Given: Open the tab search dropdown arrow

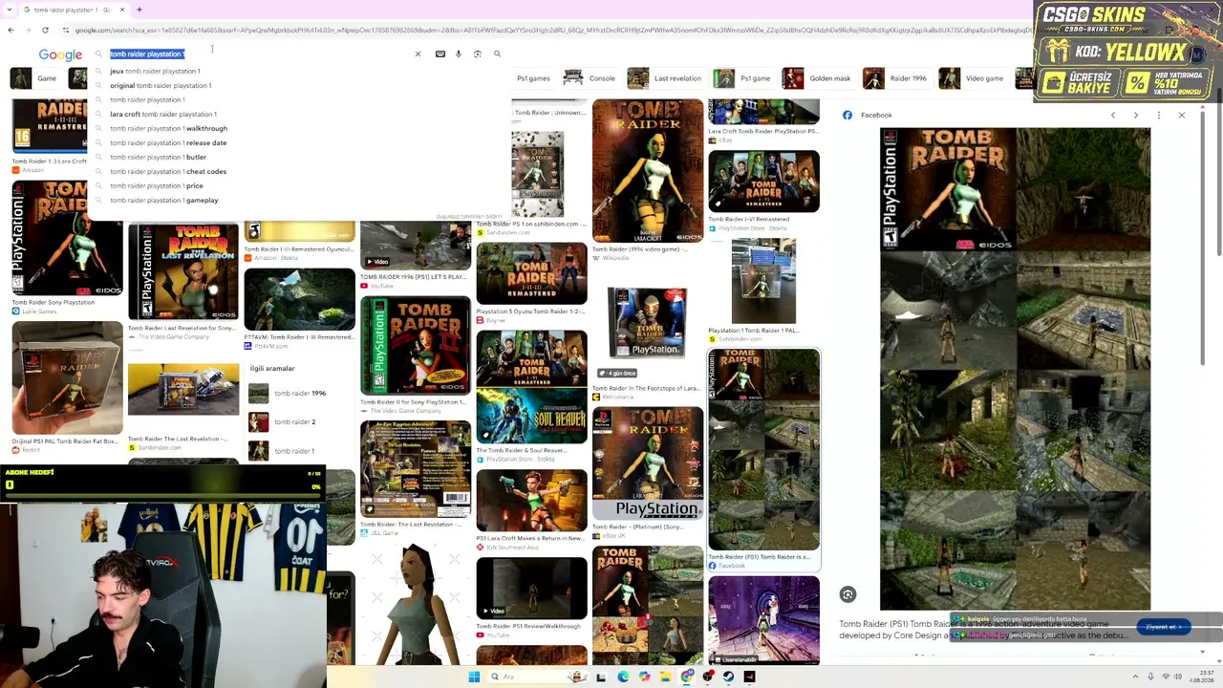Looking at the screenshot, I should click(11, 10).
